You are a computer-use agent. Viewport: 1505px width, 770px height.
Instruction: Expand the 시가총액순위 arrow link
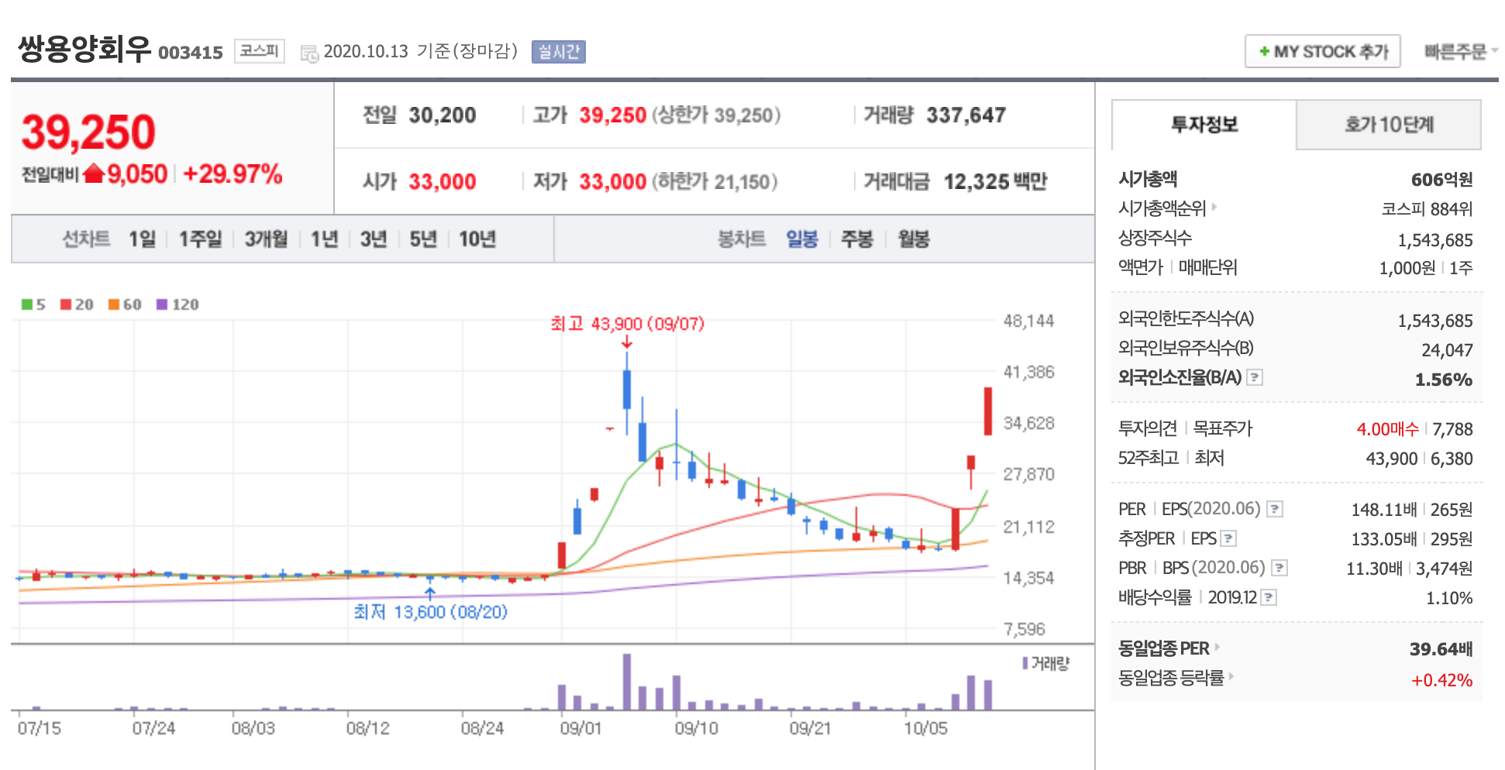tap(1214, 207)
